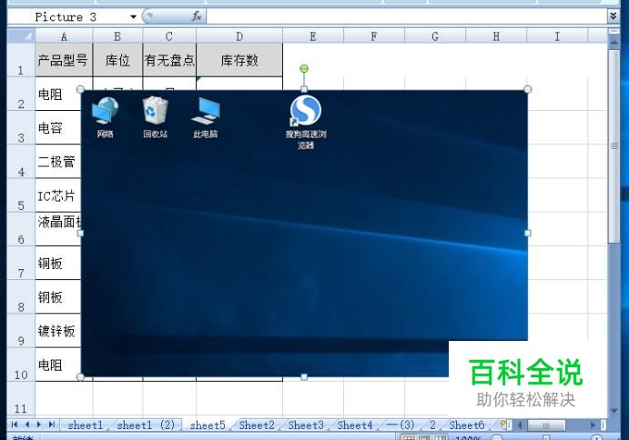The width and height of the screenshot is (629, 440).
Task: Open the sheet1 (2) tab
Action: point(146,425)
